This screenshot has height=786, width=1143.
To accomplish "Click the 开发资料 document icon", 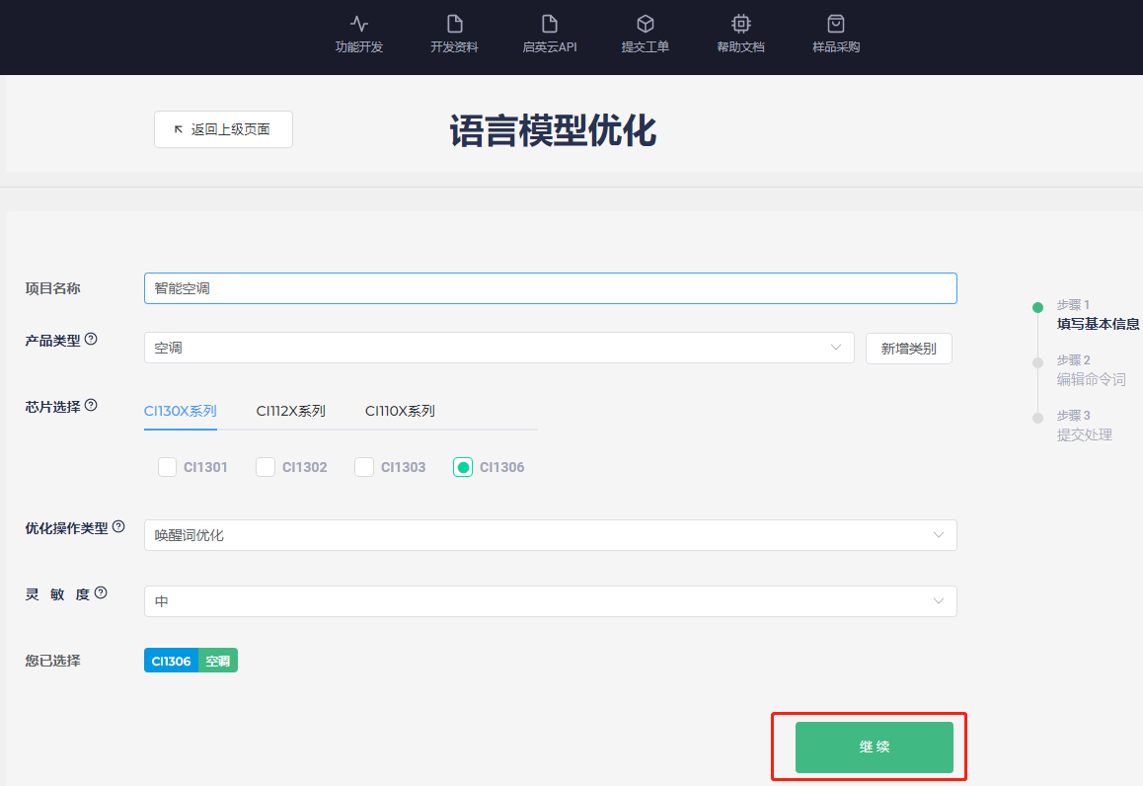I will tap(454, 24).
